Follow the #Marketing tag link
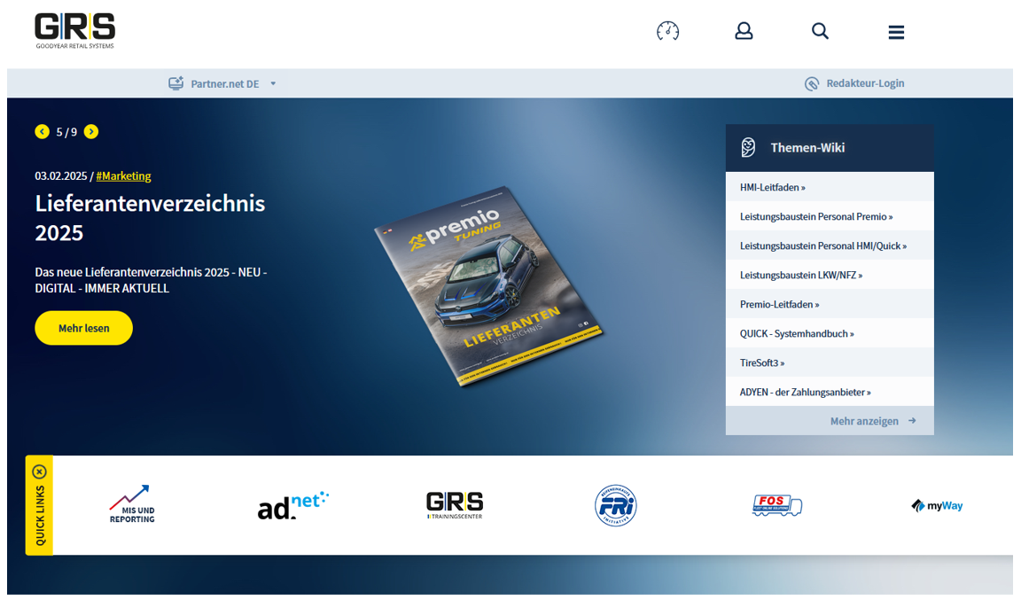Image resolution: width=1029 pixels, height=608 pixels. 123,175
